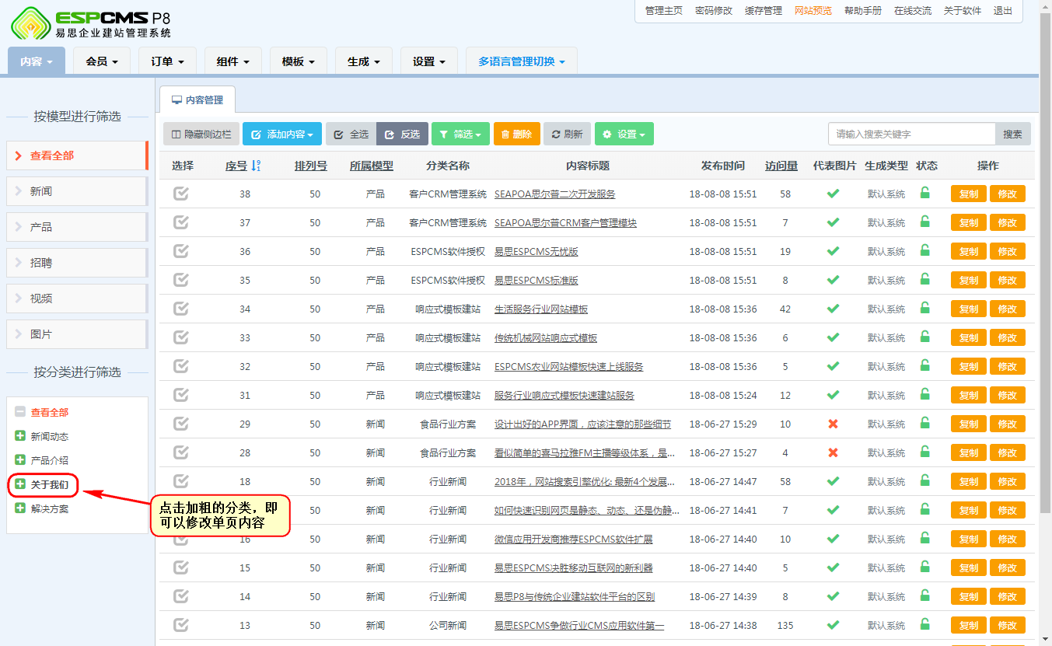Click 修改 button for row 35
Screen dimensions: 1052x646
coord(1007,280)
